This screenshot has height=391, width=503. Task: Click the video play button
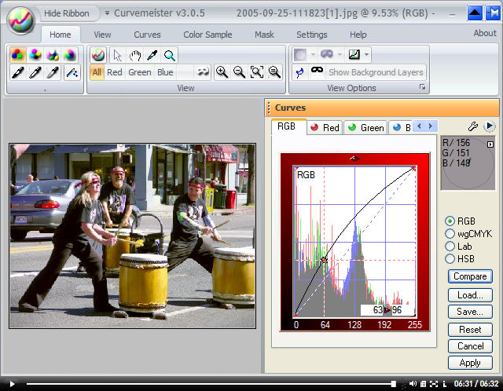coord(13,384)
